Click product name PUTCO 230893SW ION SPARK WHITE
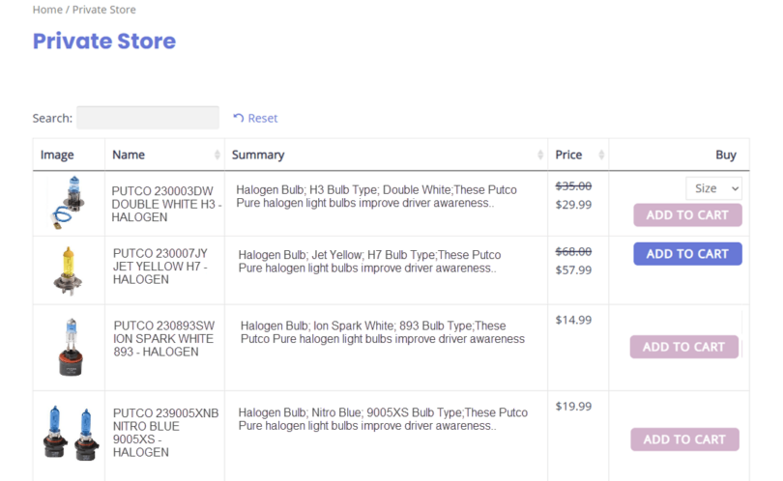Image resolution: width=783 pixels, height=481 pixels. coord(163,339)
